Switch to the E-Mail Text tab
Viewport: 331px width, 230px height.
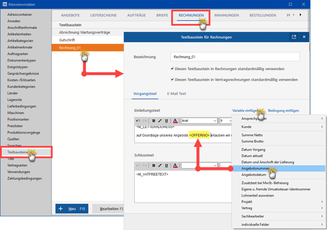(177, 94)
